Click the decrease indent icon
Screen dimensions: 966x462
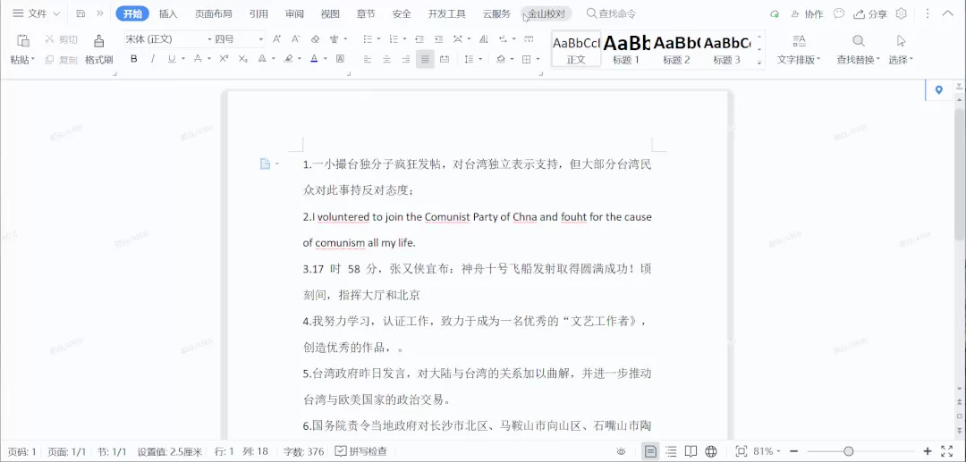tap(419, 39)
